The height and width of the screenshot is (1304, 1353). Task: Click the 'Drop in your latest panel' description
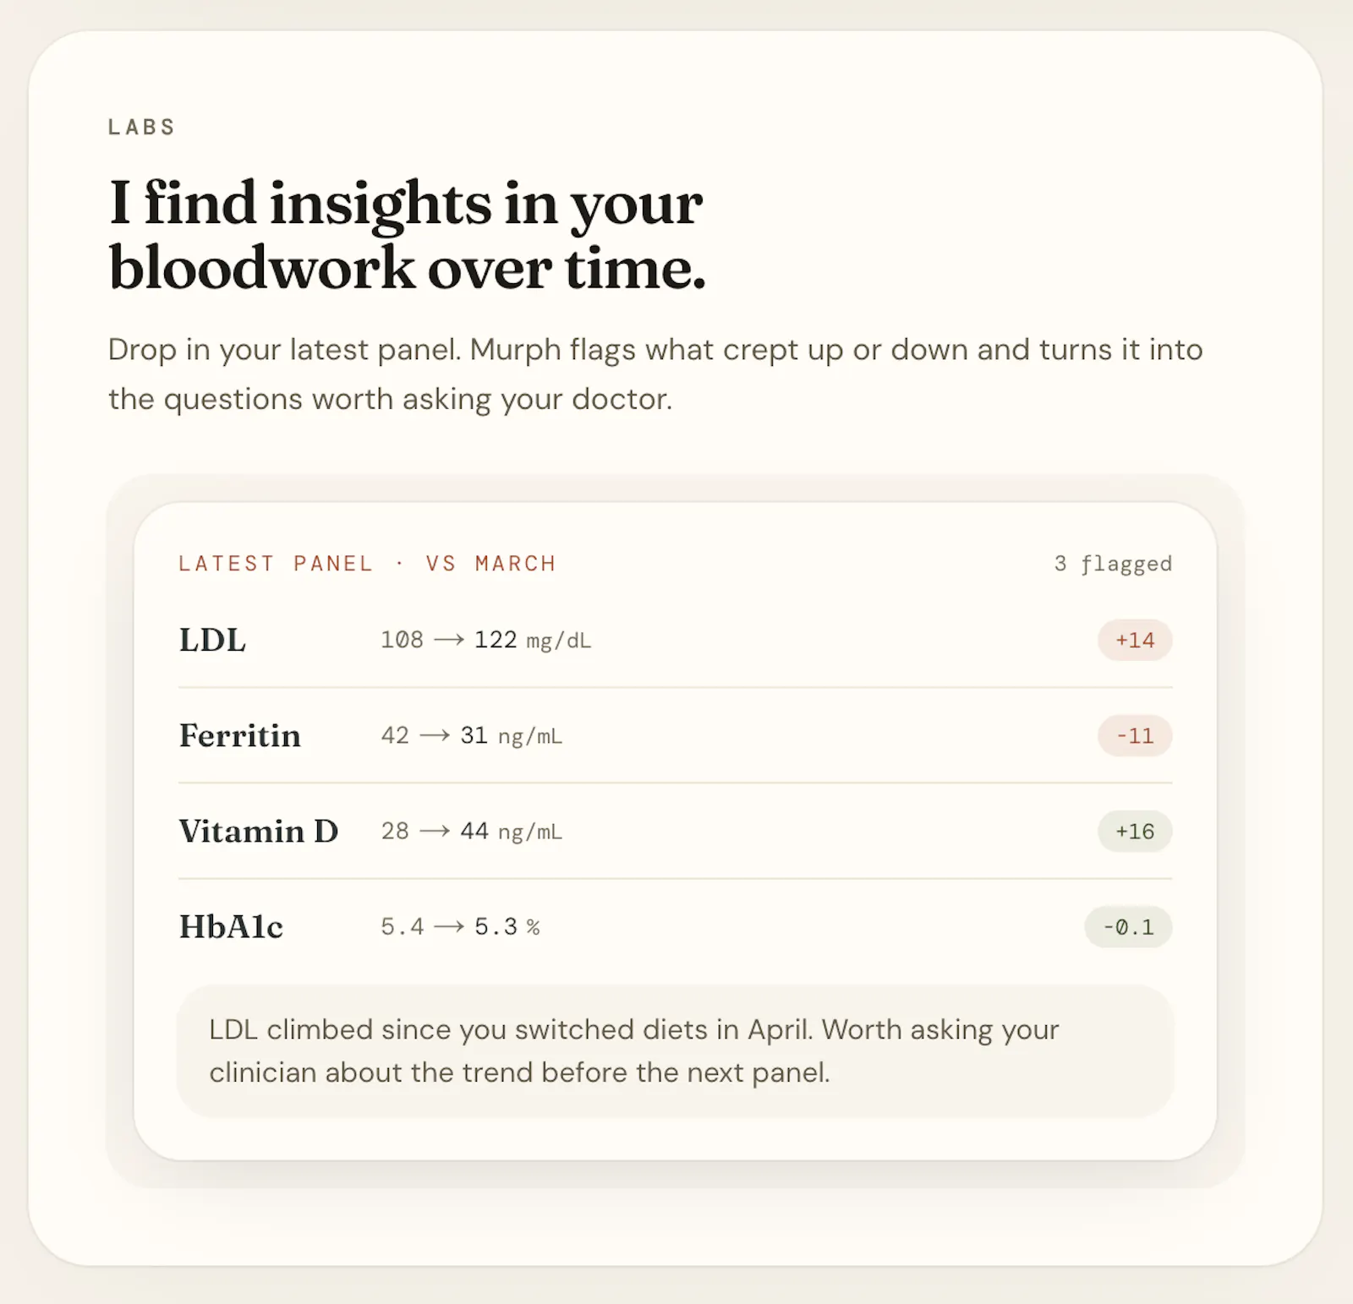(655, 374)
